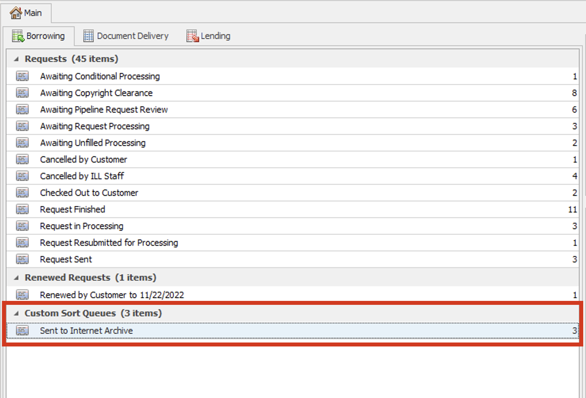
Task: Click the Main tab house icon
Action: [x=16, y=13]
